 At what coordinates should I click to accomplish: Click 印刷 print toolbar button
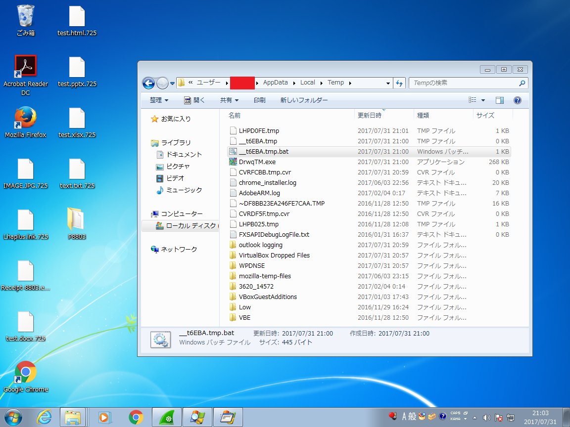click(x=260, y=100)
